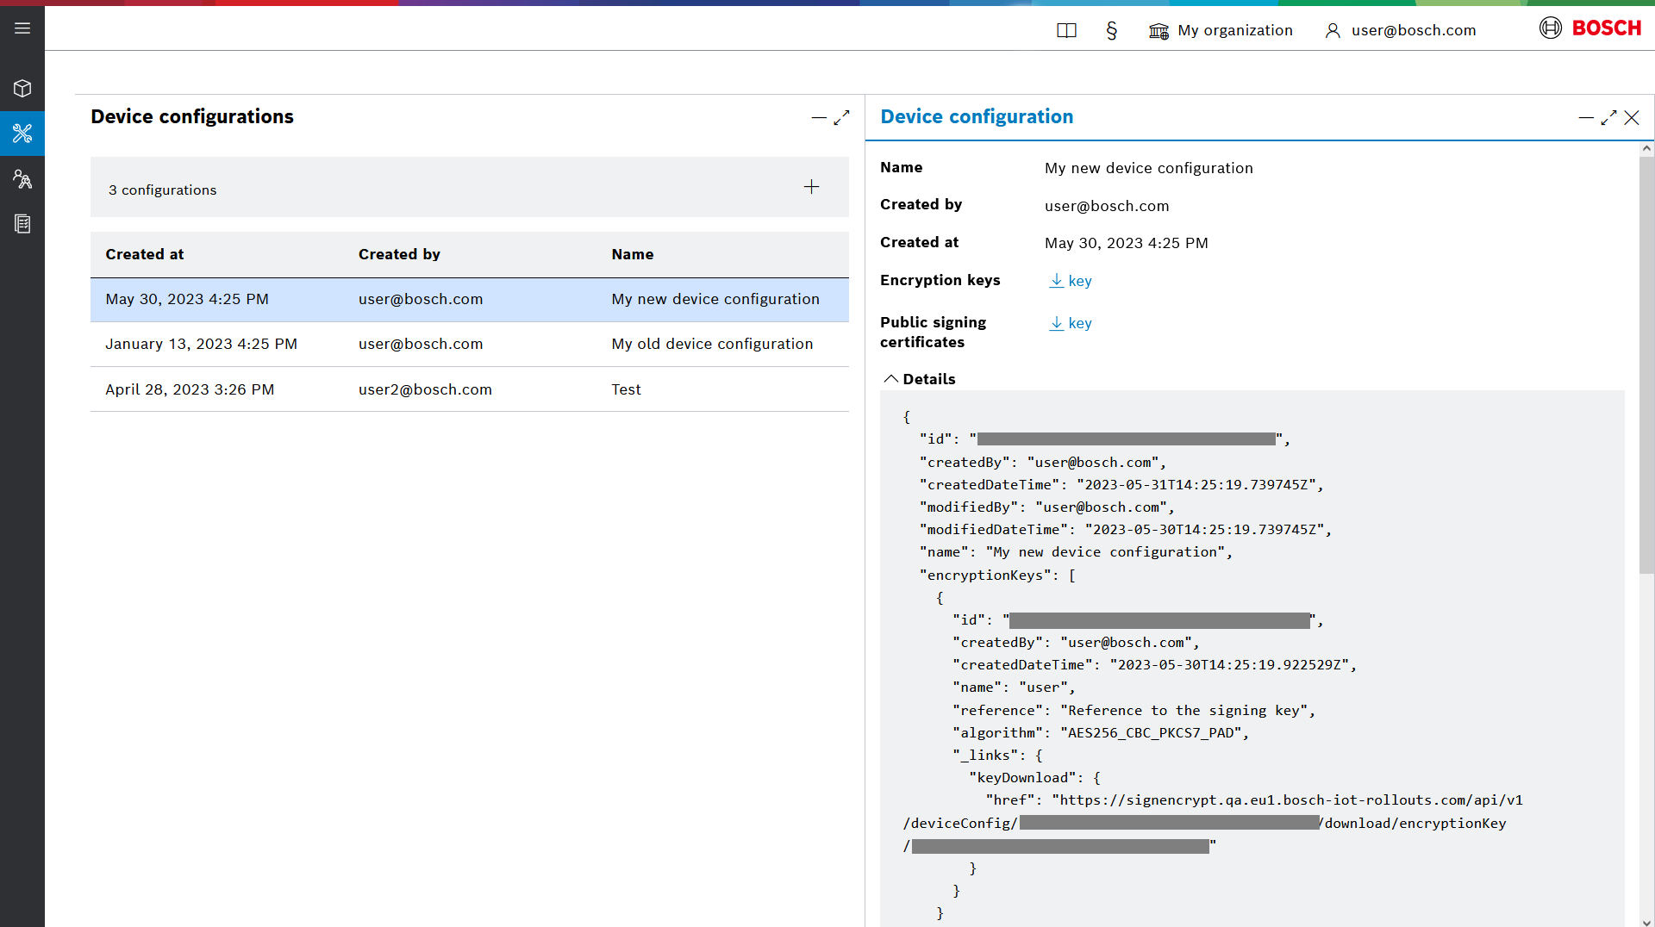The width and height of the screenshot is (1655, 927).
Task: Open the documentation book icon
Action: click(x=1066, y=31)
